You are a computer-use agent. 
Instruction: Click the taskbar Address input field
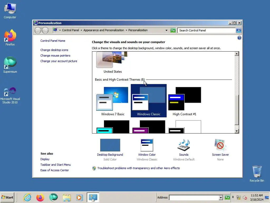(194, 197)
